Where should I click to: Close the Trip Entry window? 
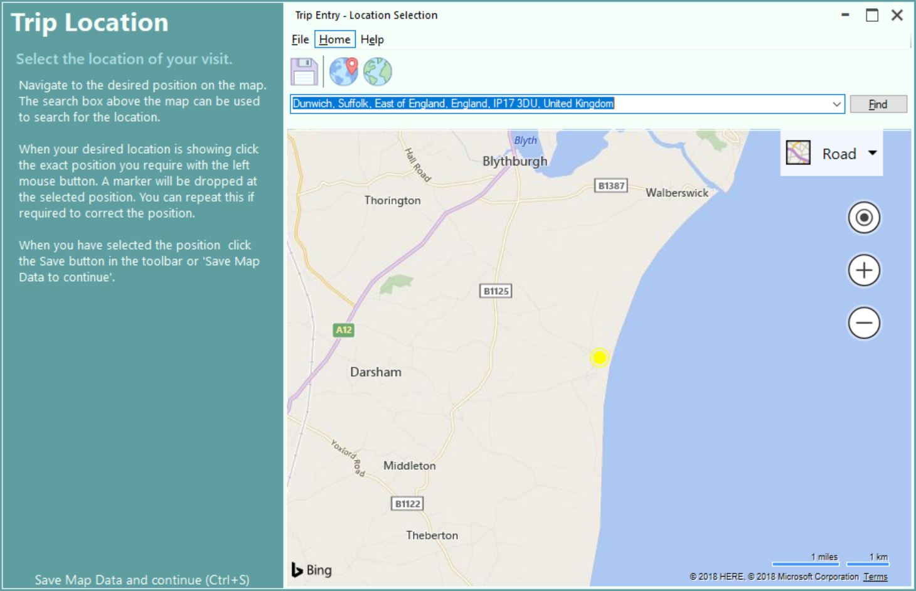point(897,15)
